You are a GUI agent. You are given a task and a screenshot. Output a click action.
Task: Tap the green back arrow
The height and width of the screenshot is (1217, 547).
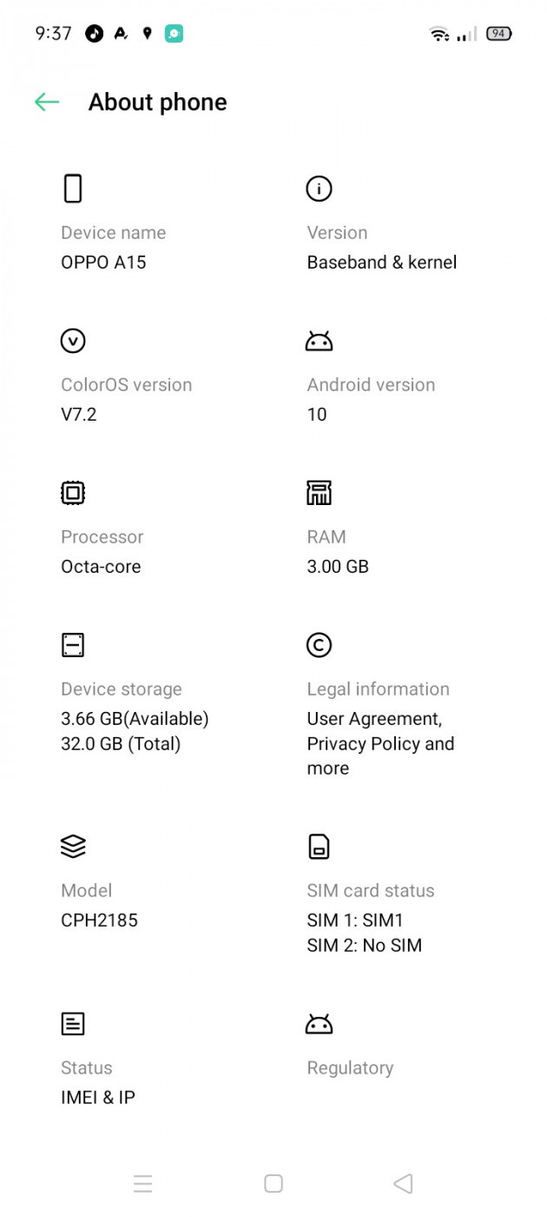tap(47, 103)
